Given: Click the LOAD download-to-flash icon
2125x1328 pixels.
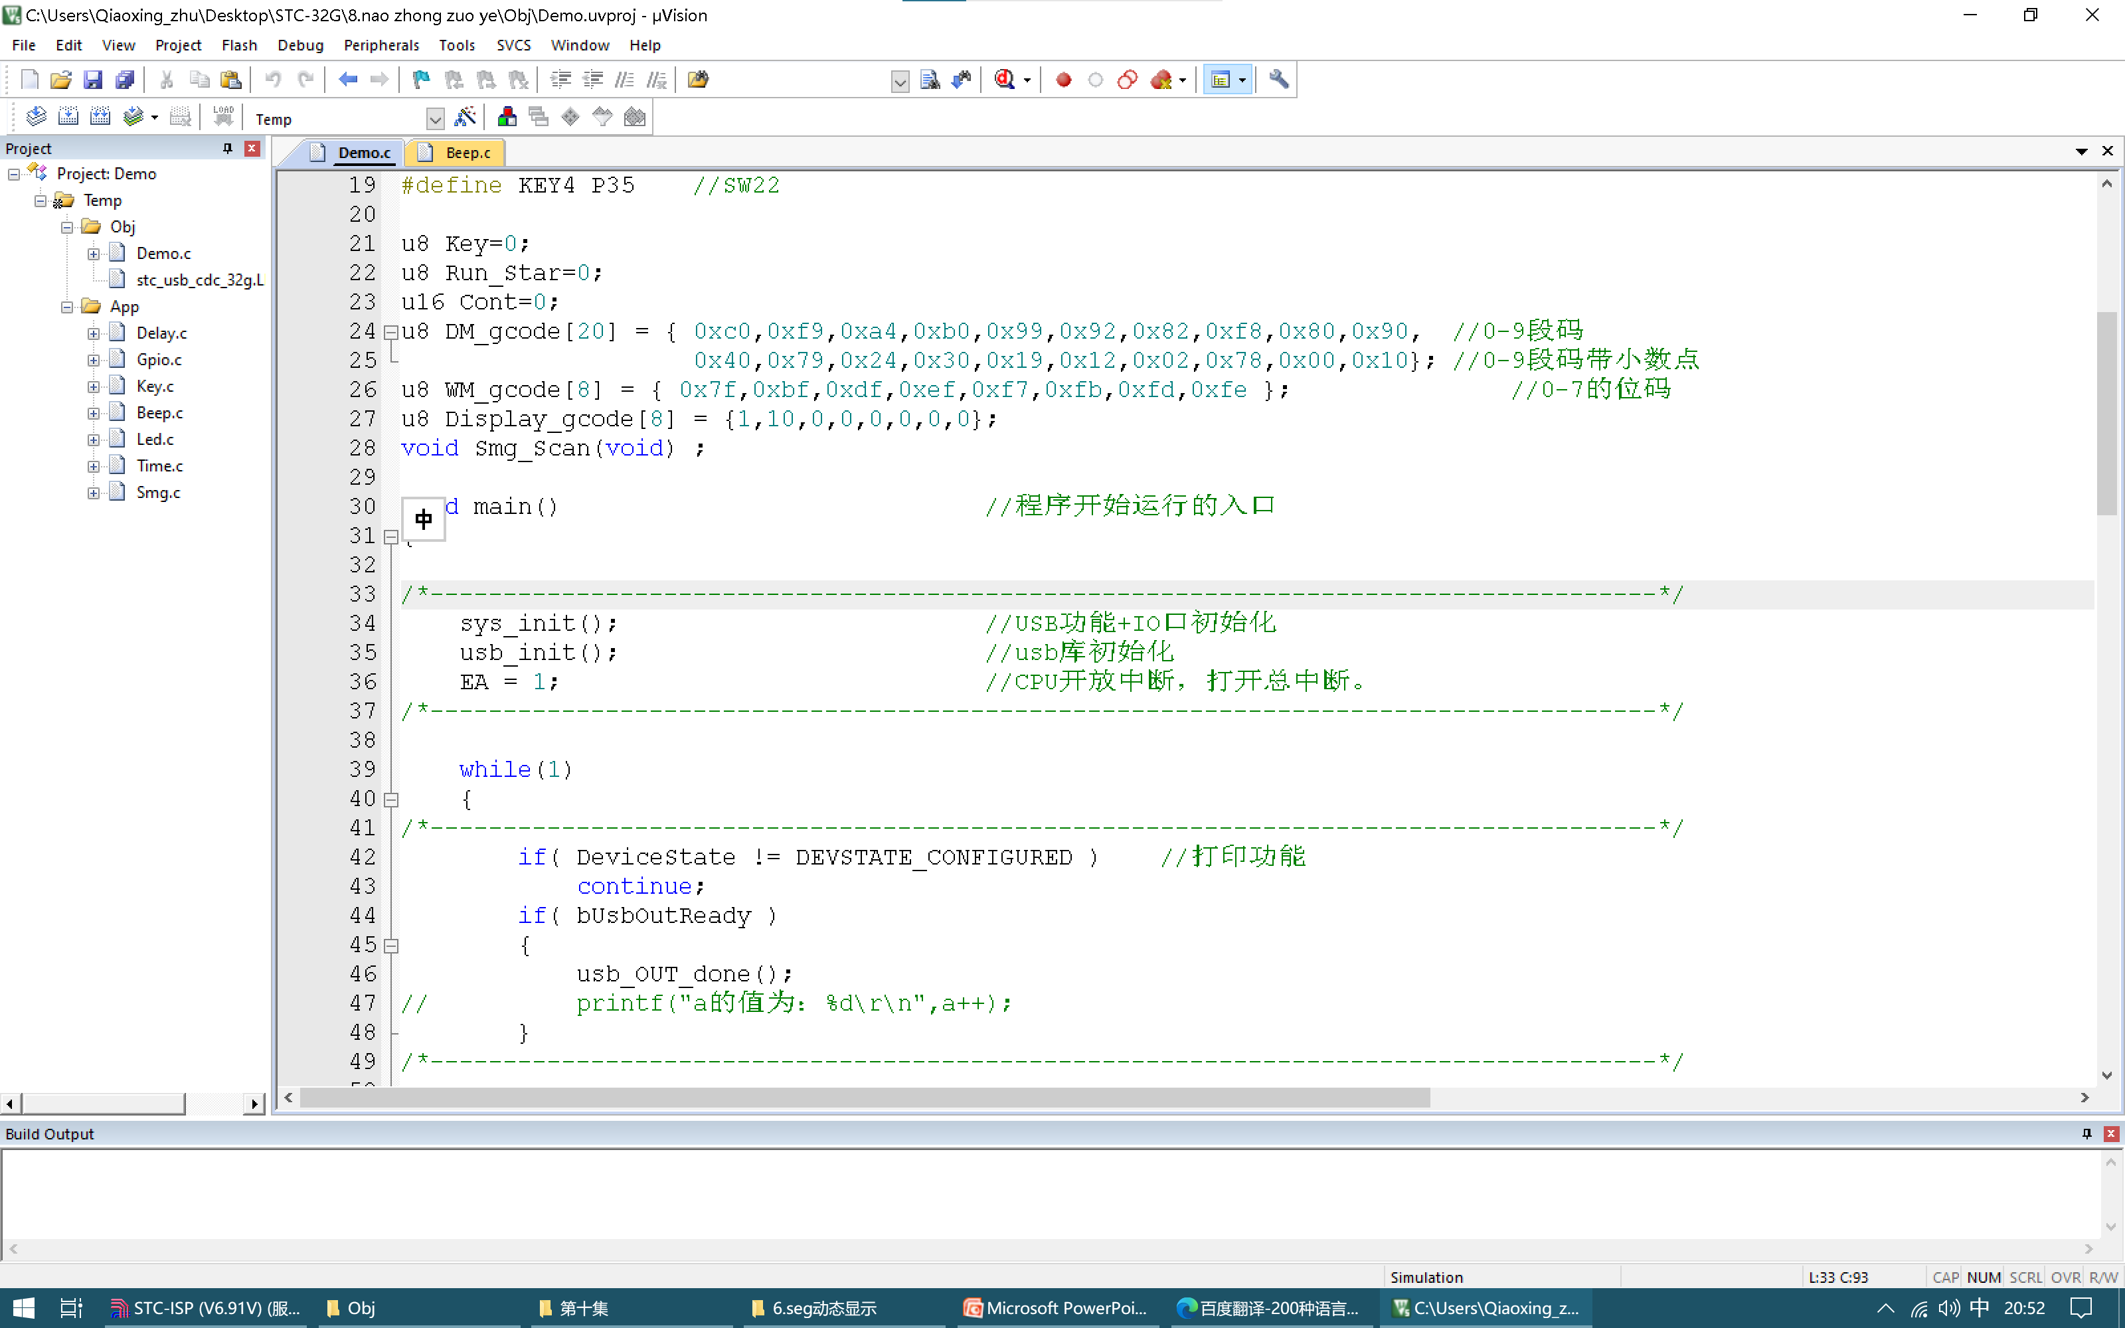Looking at the screenshot, I should click(223, 117).
